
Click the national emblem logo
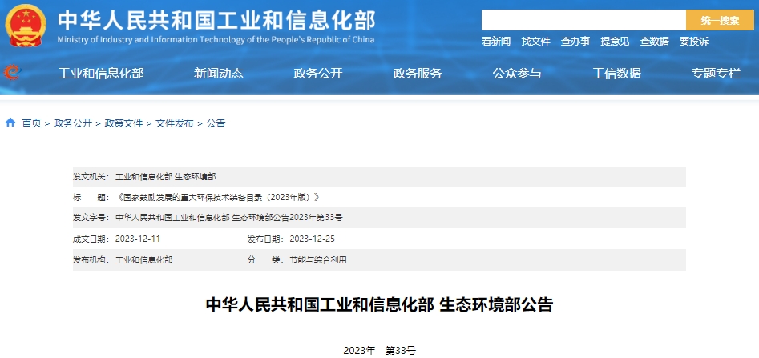pyautogui.click(x=26, y=25)
